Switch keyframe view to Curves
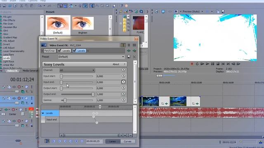This screenshot has height=148, width=264. pyautogui.click(x=127, y=141)
